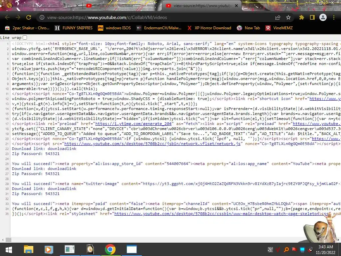341x256 pixels.
Task: Open the Windows Start button
Action: pos(9,249)
